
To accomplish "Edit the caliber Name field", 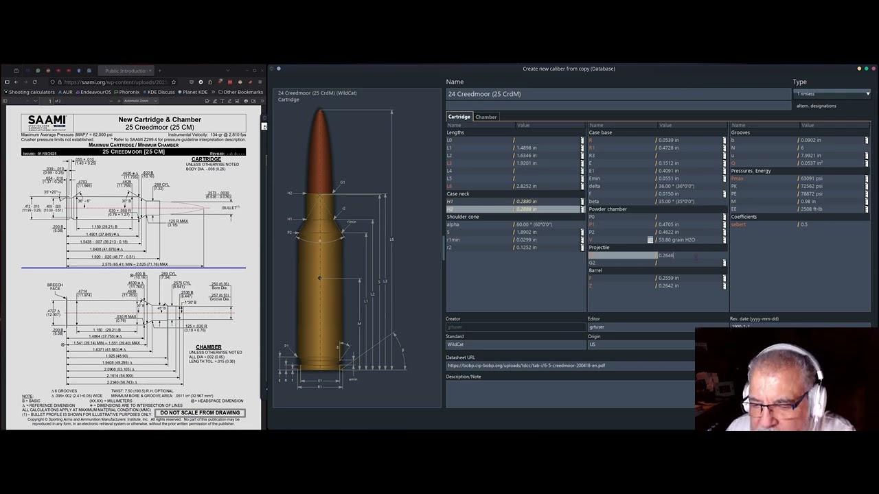I will [x=618, y=94].
